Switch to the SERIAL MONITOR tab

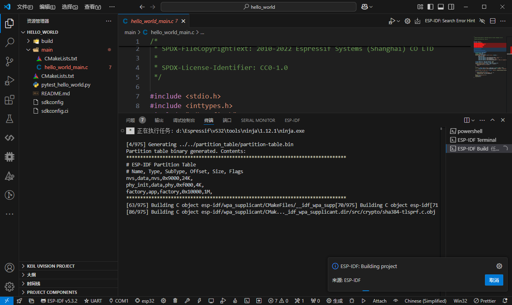[x=258, y=120]
